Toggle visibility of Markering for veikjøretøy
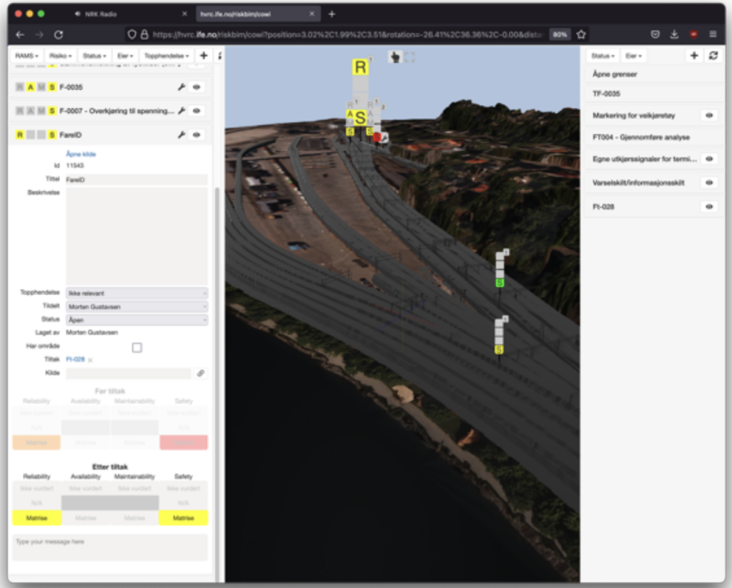 [x=709, y=115]
